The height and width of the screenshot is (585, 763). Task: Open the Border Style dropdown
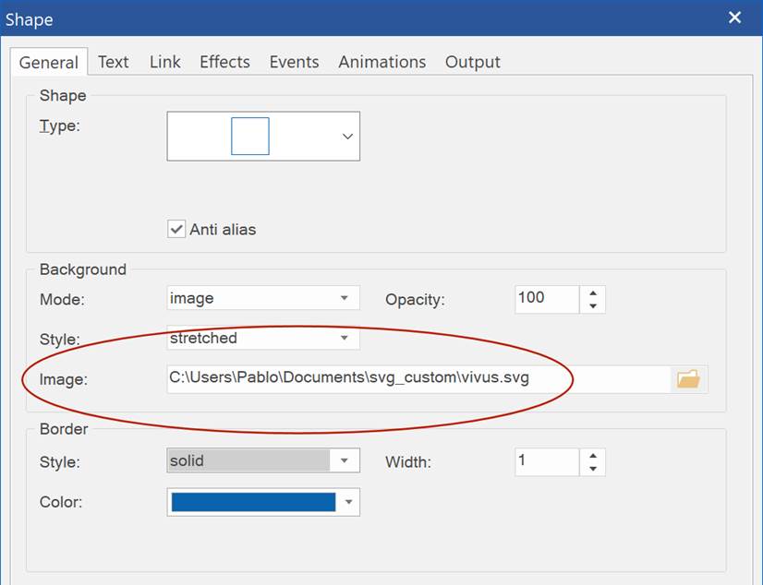point(344,460)
